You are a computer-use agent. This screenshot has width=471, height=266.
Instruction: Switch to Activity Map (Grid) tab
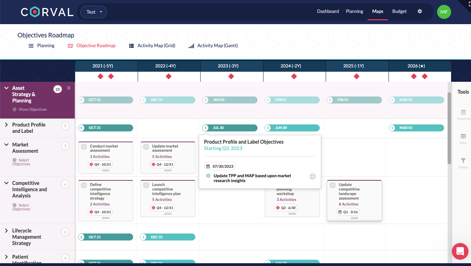pos(152,45)
